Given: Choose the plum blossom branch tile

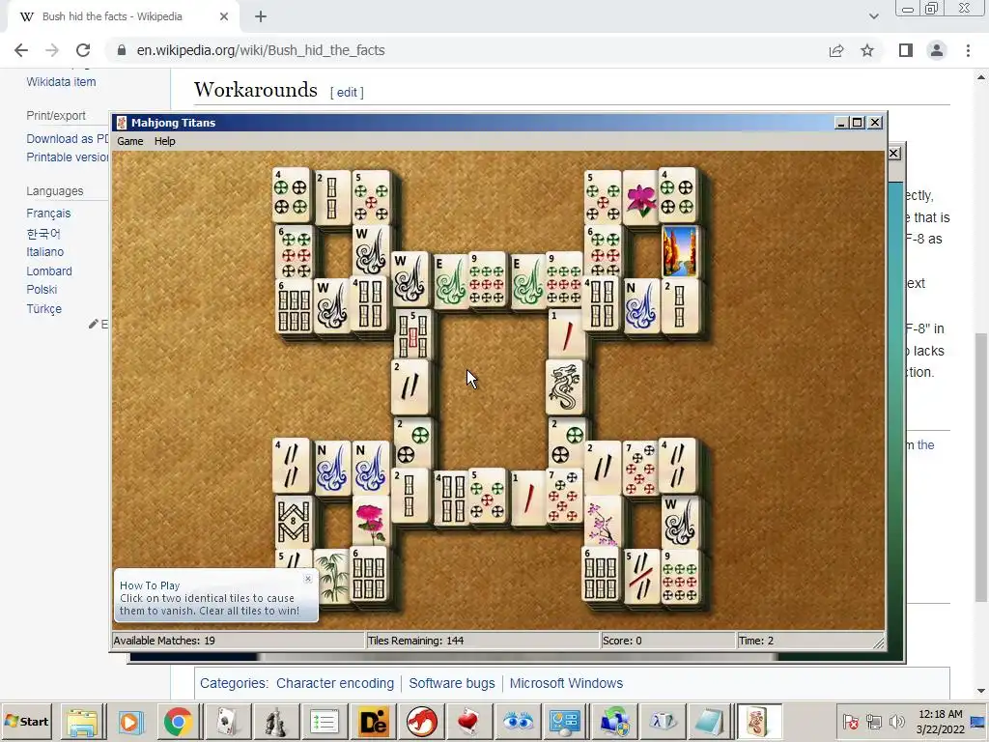Looking at the screenshot, I should 601,523.
